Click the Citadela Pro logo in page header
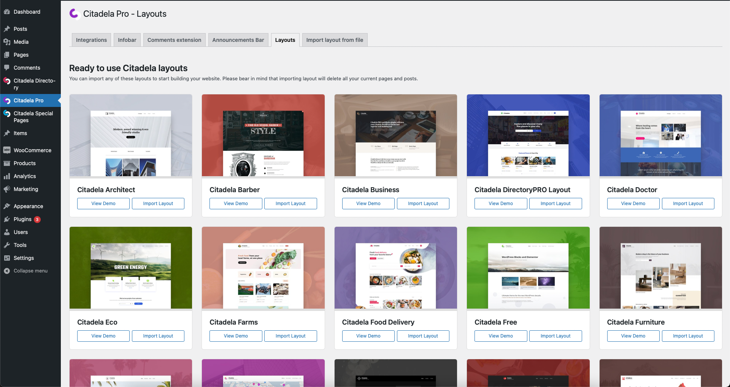The width and height of the screenshot is (730, 387). [74, 14]
